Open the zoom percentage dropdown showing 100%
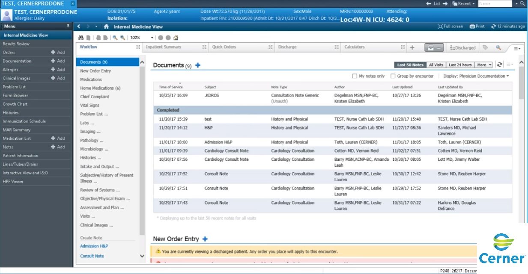Image resolution: width=528 pixels, height=274 pixels. click(x=152, y=38)
